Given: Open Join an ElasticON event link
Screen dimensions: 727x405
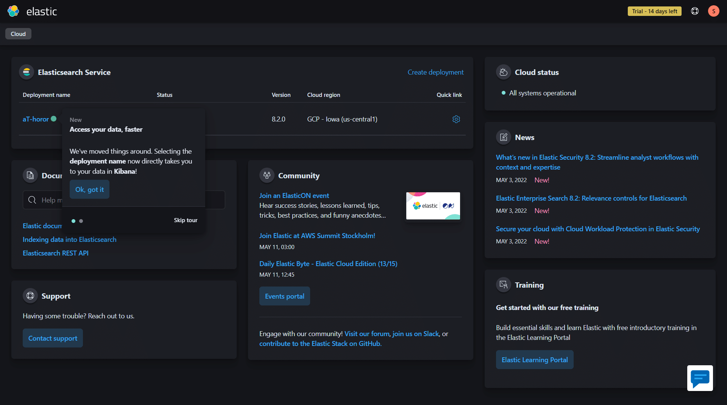Looking at the screenshot, I should 294,196.
